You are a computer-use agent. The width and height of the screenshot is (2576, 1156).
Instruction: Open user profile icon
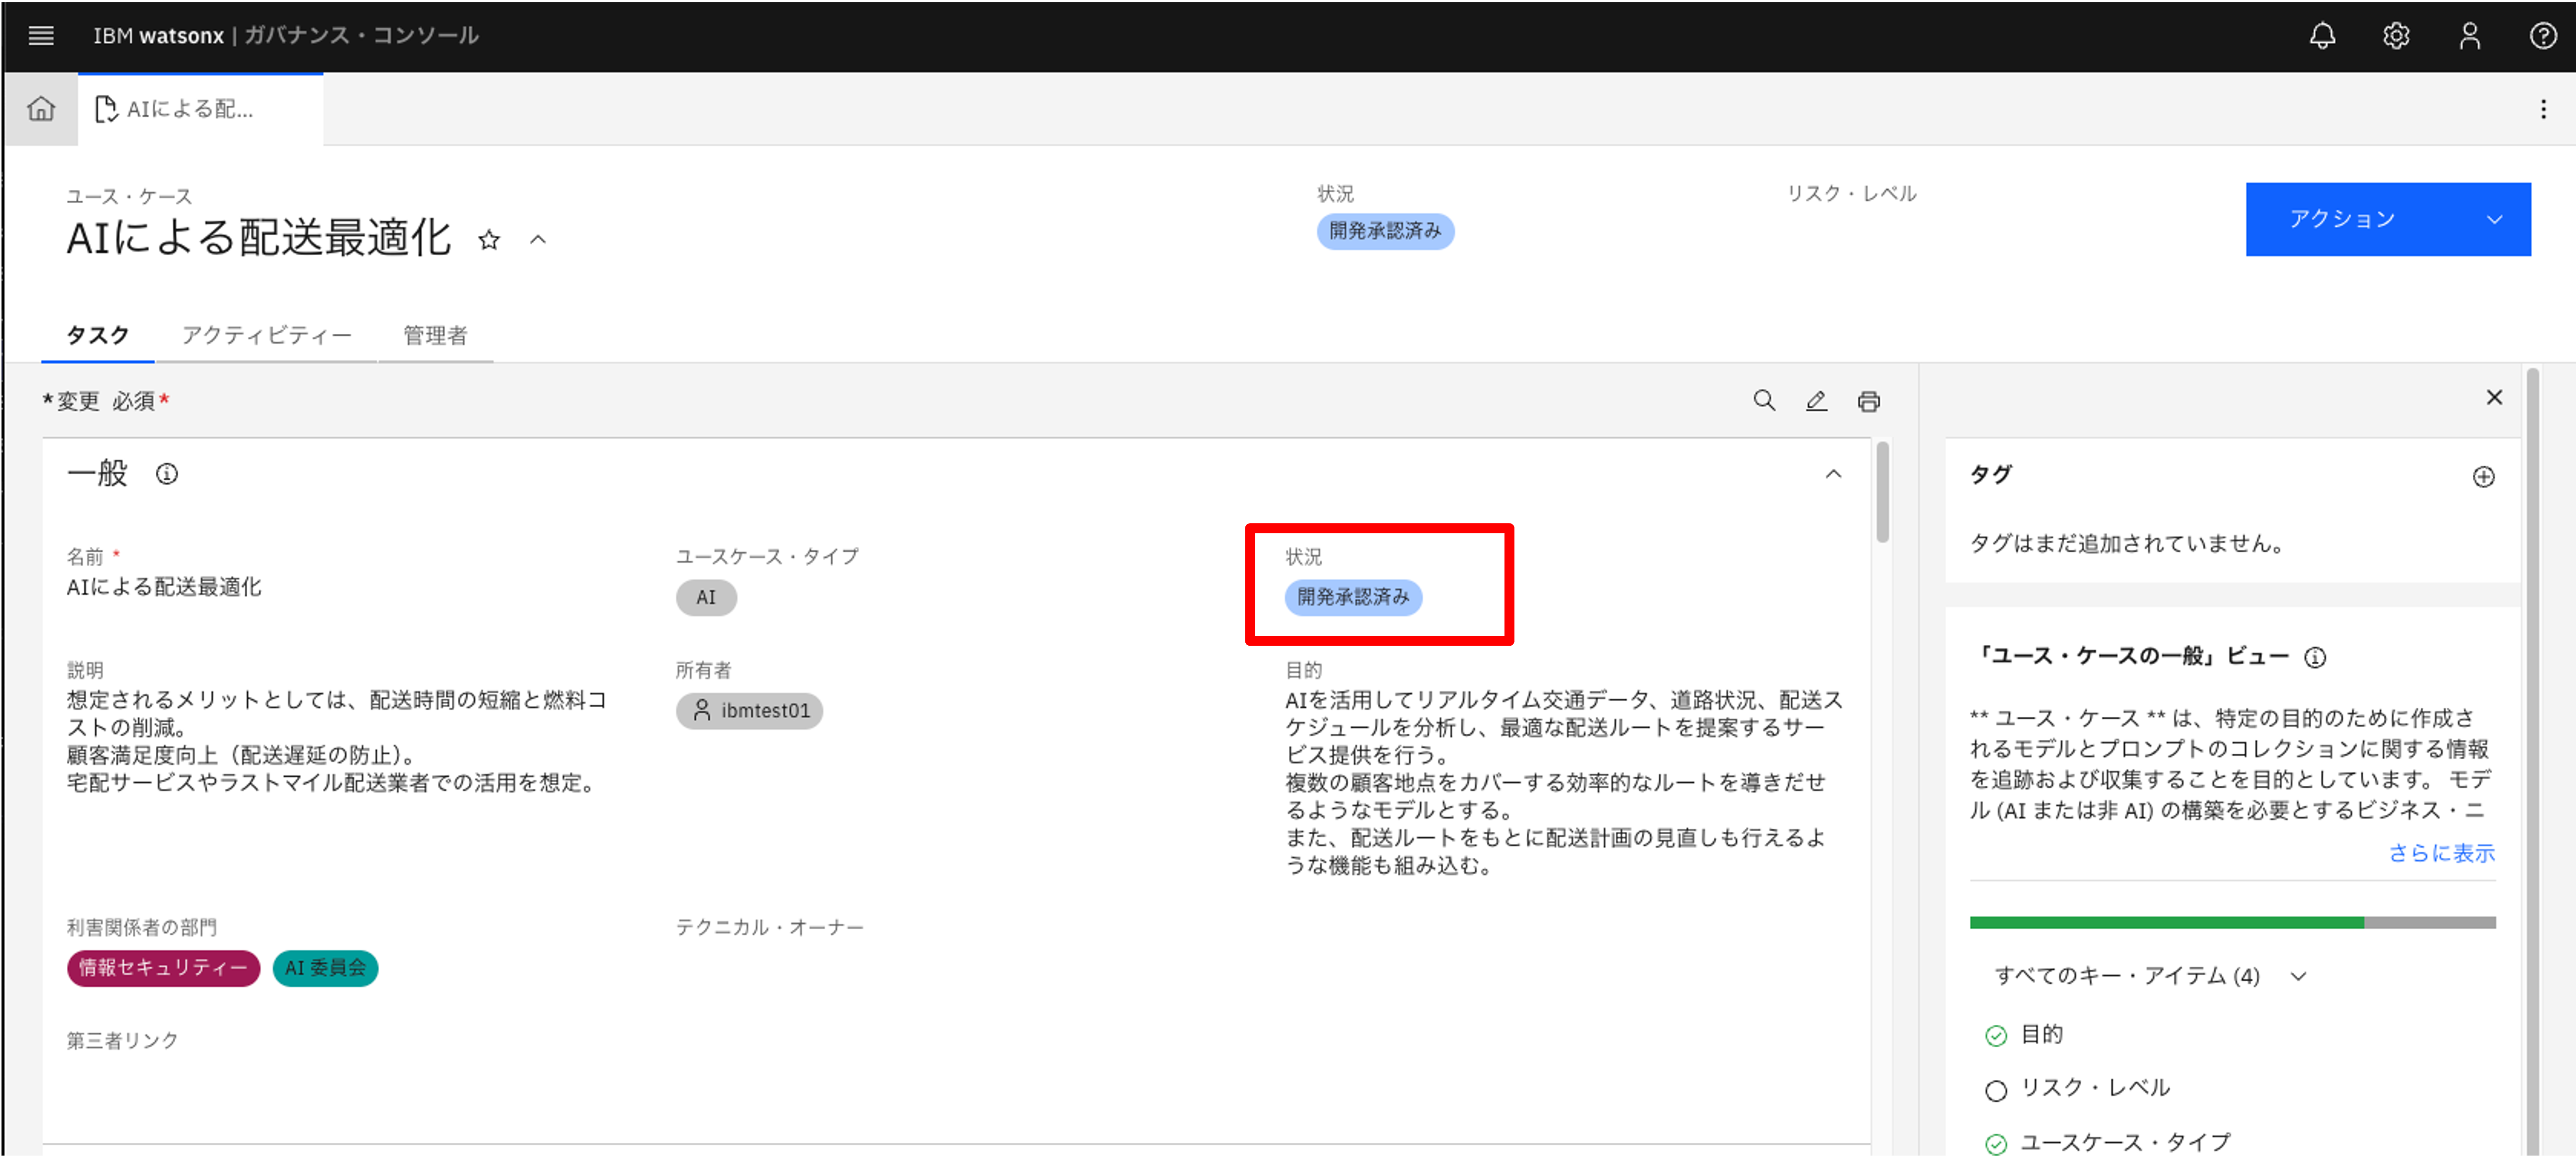[x=2469, y=36]
